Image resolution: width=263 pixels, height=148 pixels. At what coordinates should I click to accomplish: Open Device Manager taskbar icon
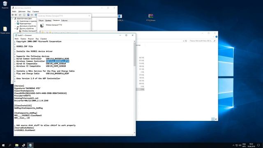pos(23,145)
